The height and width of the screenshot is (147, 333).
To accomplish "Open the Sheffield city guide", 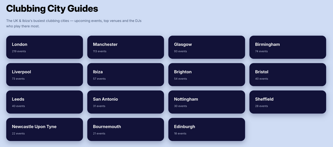I will pyautogui.click(x=288, y=102).
